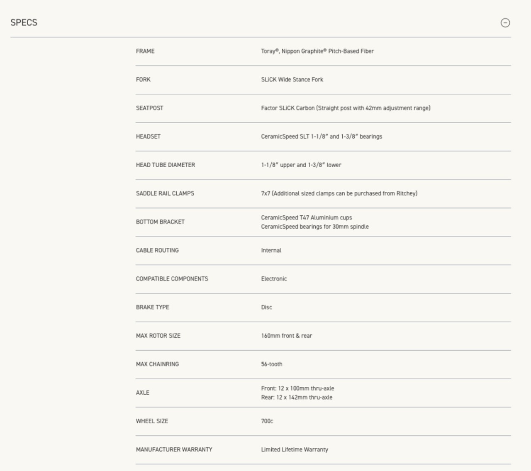Click the CeramicSpeed SLT bearings text
The image size is (531, 471).
[x=322, y=137]
